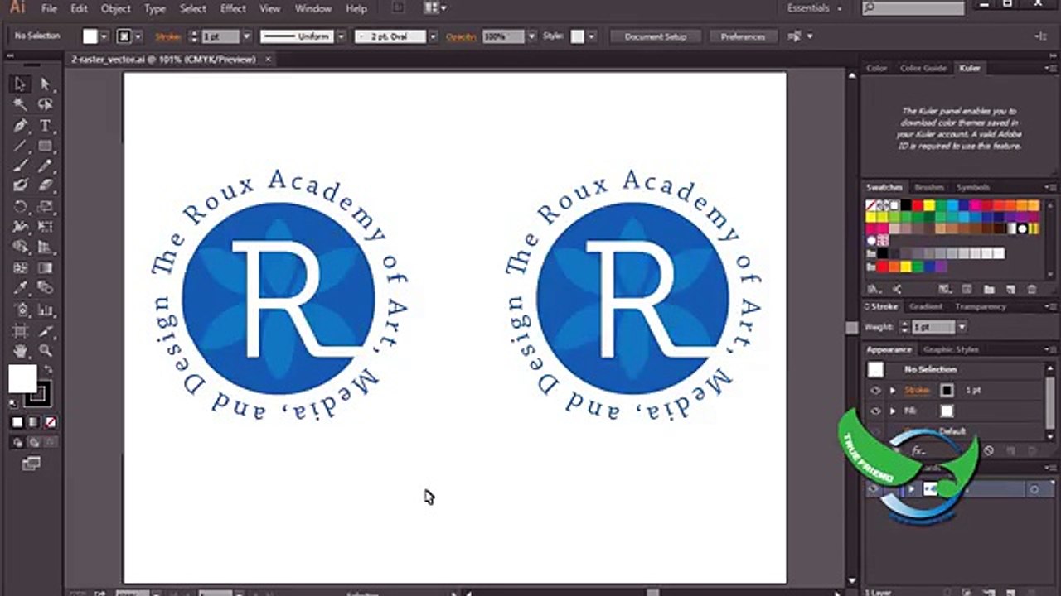The width and height of the screenshot is (1061, 596).
Task: Set paint mode to Gradient
Action: click(34, 422)
